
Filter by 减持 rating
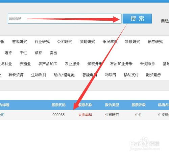pos(38,53)
